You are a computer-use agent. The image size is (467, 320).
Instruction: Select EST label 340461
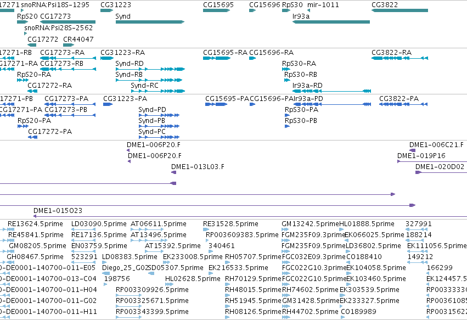tap(222, 246)
